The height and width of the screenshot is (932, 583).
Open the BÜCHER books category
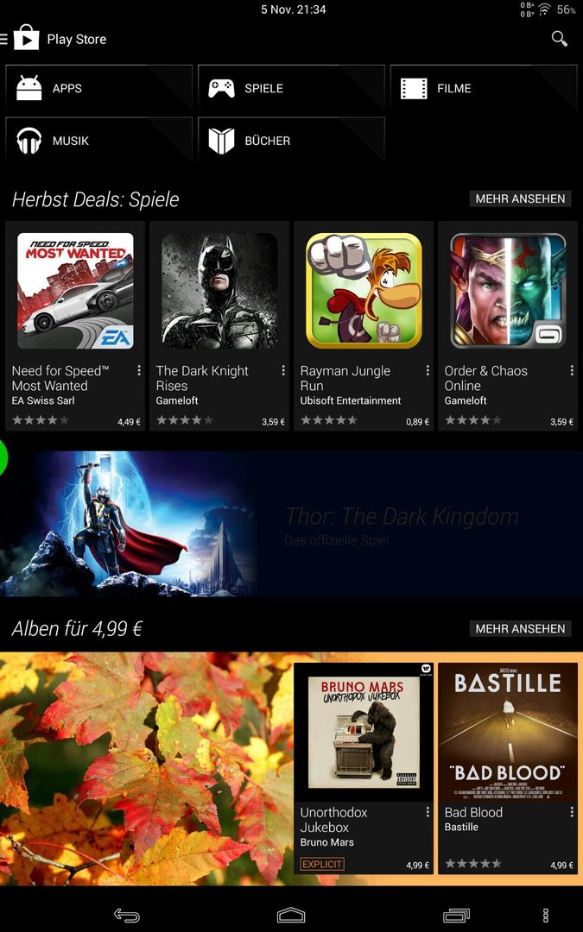pyautogui.click(x=292, y=141)
